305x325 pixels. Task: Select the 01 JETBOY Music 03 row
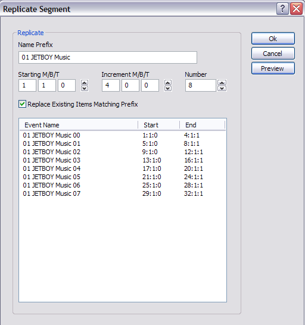122,160
